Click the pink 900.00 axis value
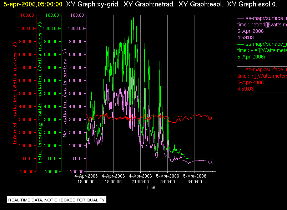The image size is (287, 210). pyautogui.click(x=76, y=42)
